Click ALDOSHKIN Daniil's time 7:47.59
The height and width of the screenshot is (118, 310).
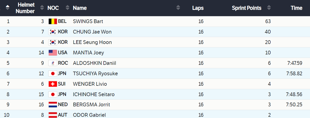[295, 63]
